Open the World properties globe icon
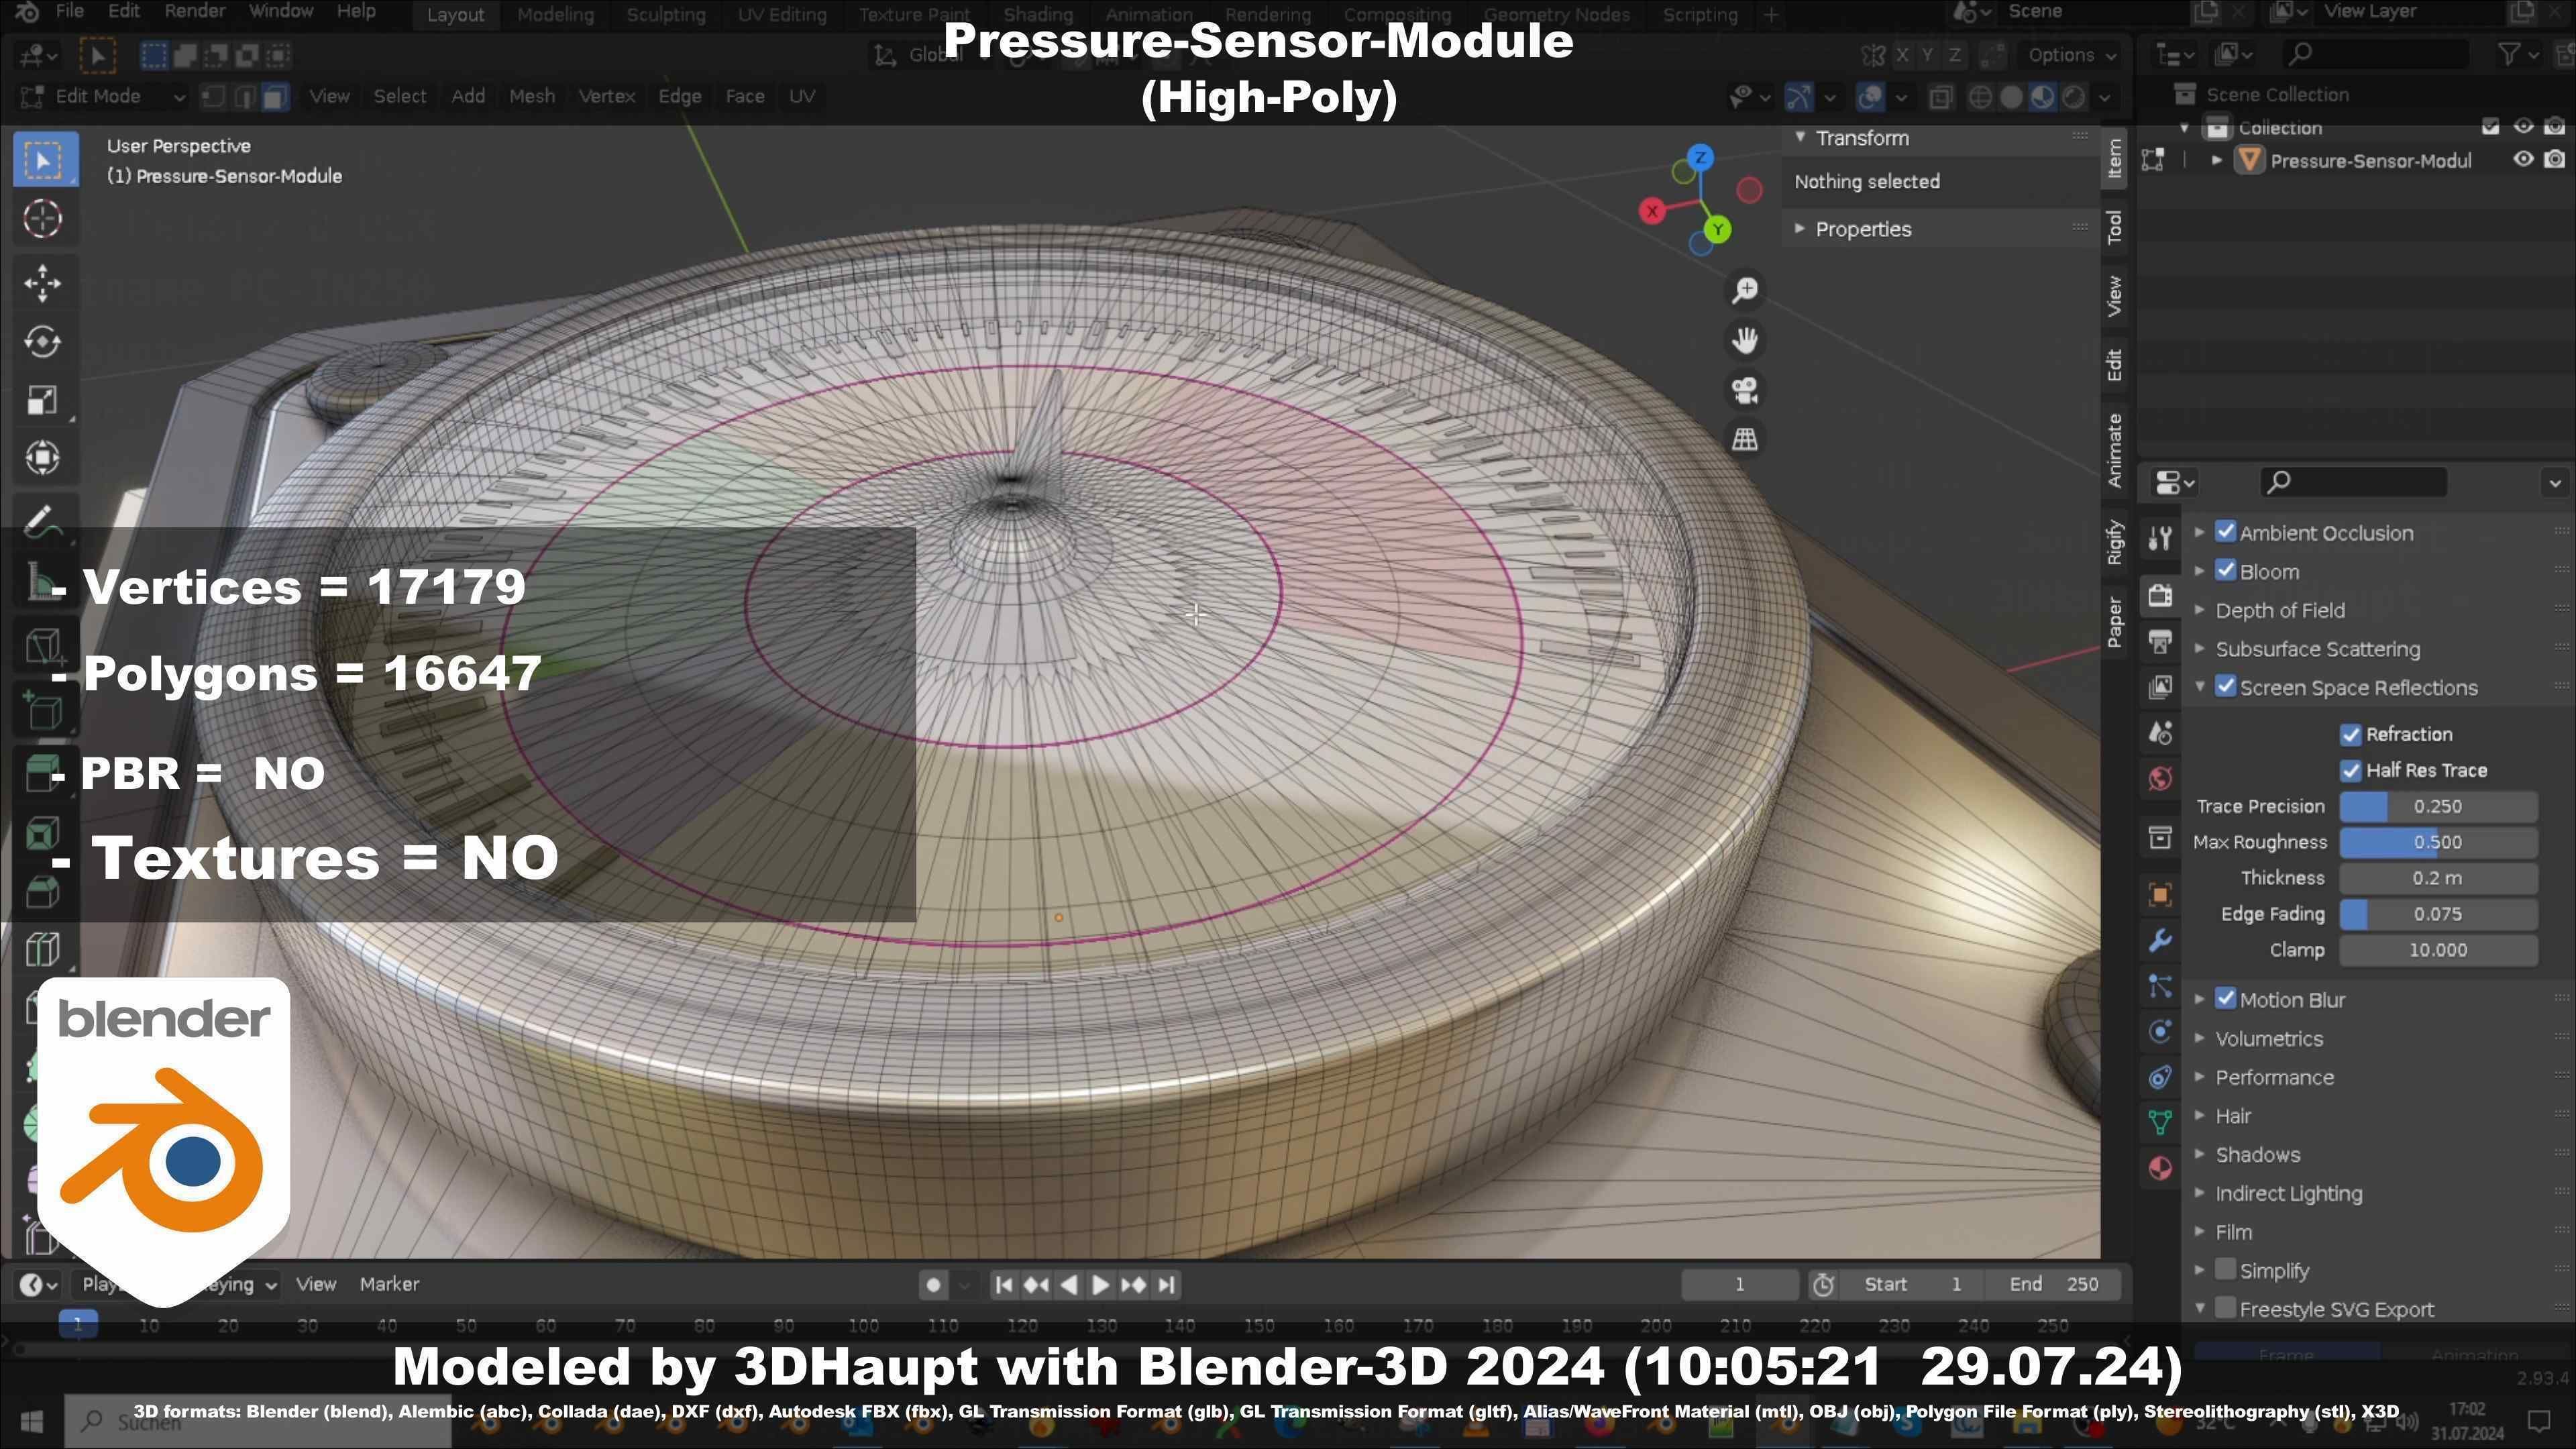The width and height of the screenshot is (2576, 1449). 2160,778
